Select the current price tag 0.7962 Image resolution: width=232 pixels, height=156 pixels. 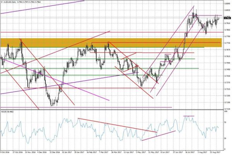227,18
